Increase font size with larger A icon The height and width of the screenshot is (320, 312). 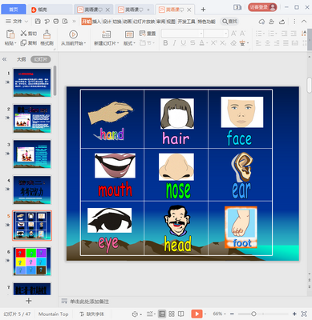click(x=233, y=34)
